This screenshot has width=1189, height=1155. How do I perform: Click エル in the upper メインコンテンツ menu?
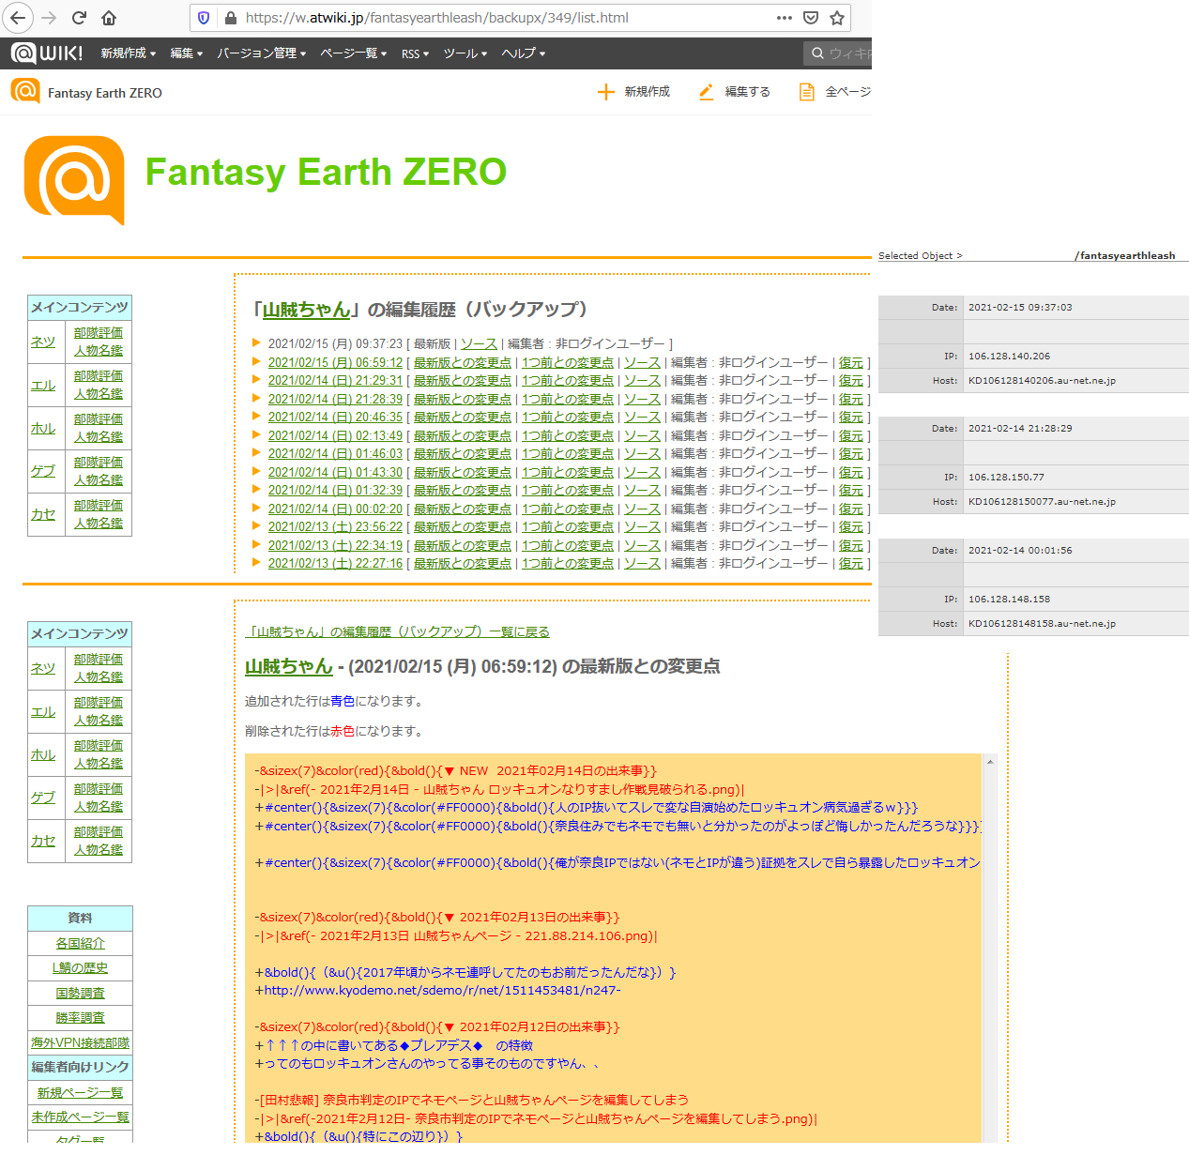[x=43, y=386]
